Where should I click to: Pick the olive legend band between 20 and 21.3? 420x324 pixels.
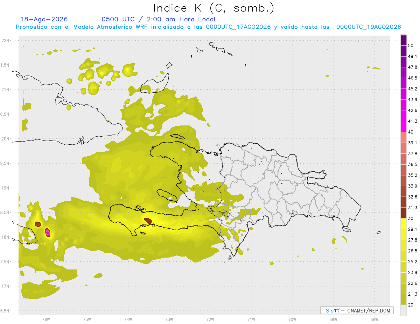[x=404, y=299]
